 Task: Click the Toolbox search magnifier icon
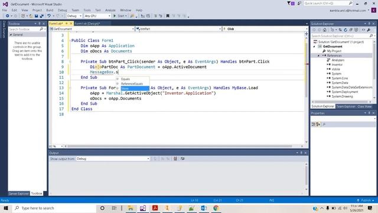(x=41, y=29)
